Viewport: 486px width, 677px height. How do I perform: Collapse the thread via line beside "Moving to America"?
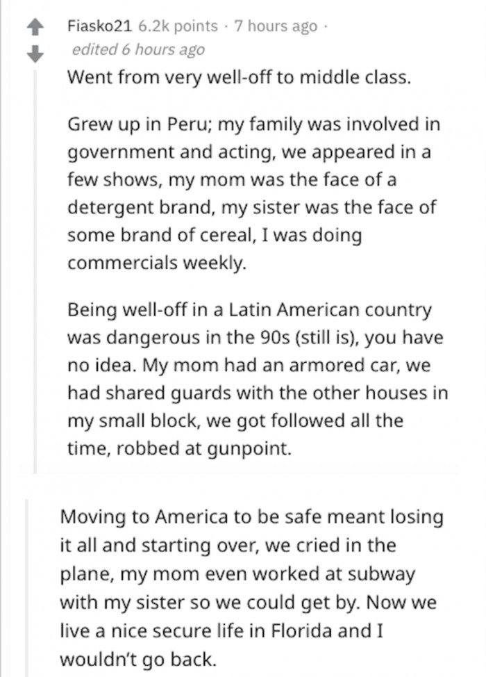(28, 587)
